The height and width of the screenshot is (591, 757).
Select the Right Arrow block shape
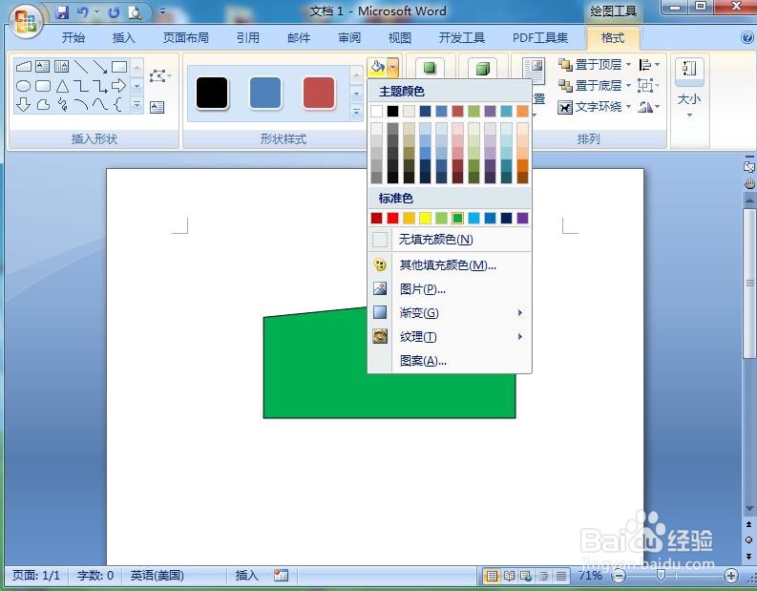click(x=118, y=86)
